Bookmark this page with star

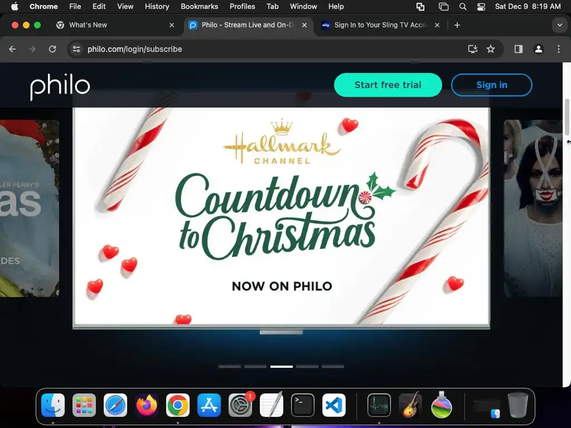491,49
